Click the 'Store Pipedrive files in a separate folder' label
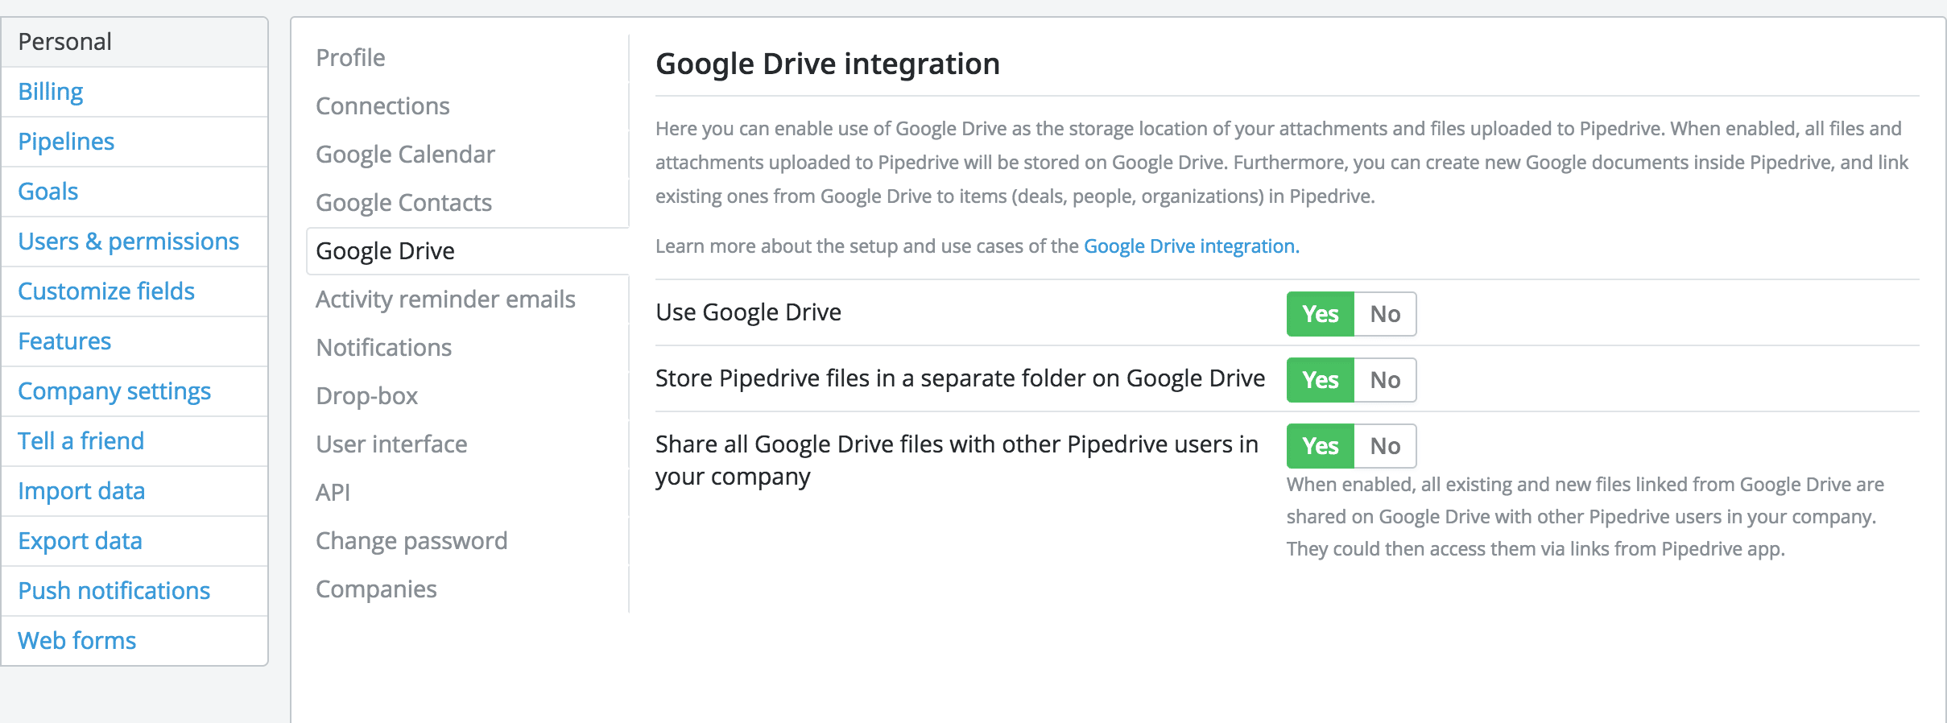 coord(960,378)
